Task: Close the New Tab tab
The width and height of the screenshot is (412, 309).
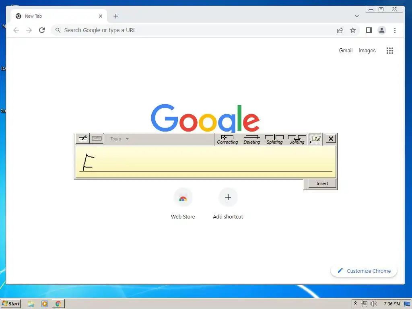Action: tap(101, 16)
